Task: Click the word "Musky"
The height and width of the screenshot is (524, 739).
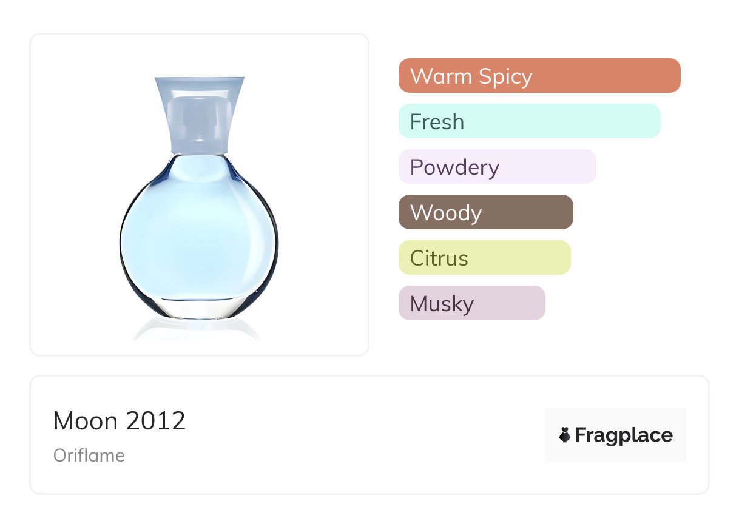Action: [x=442, y=304]
